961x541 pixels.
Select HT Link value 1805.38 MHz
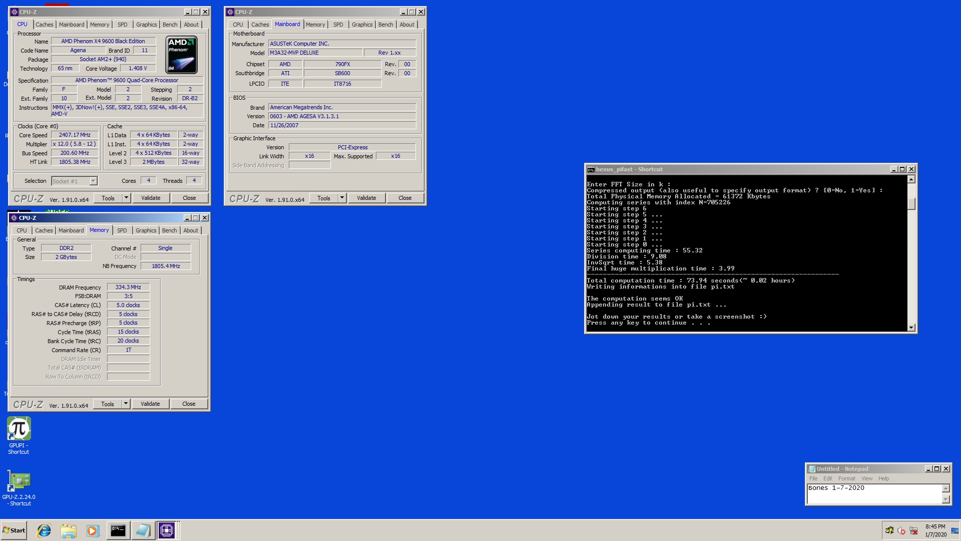(75, 162)
